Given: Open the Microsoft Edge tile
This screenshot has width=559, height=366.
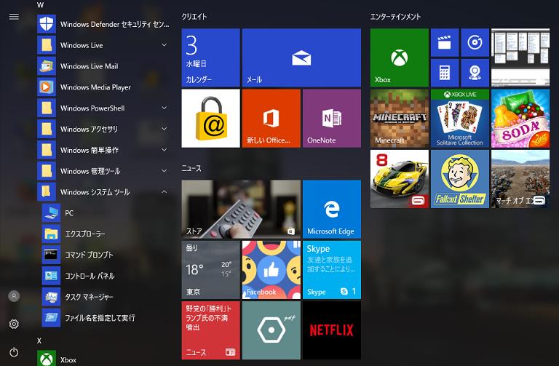Looking at the screenshot, I should 332,209.
